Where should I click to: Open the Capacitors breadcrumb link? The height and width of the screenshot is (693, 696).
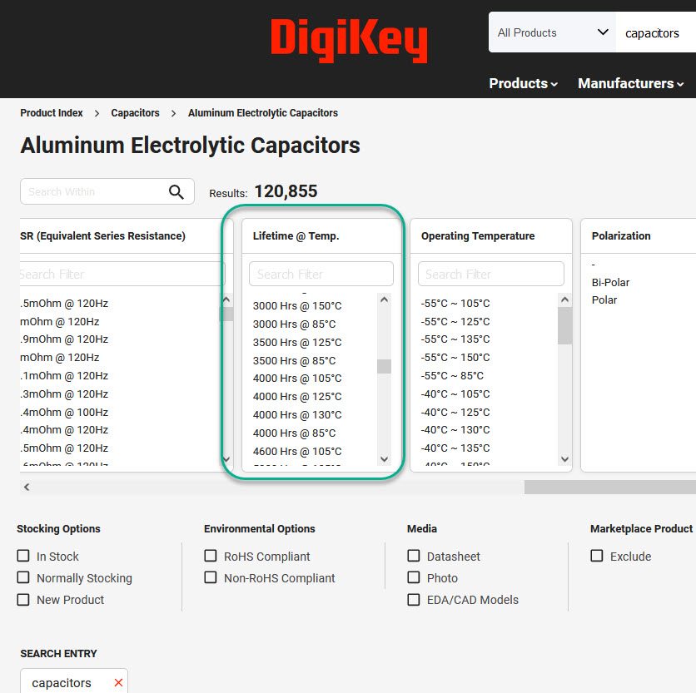135,113
